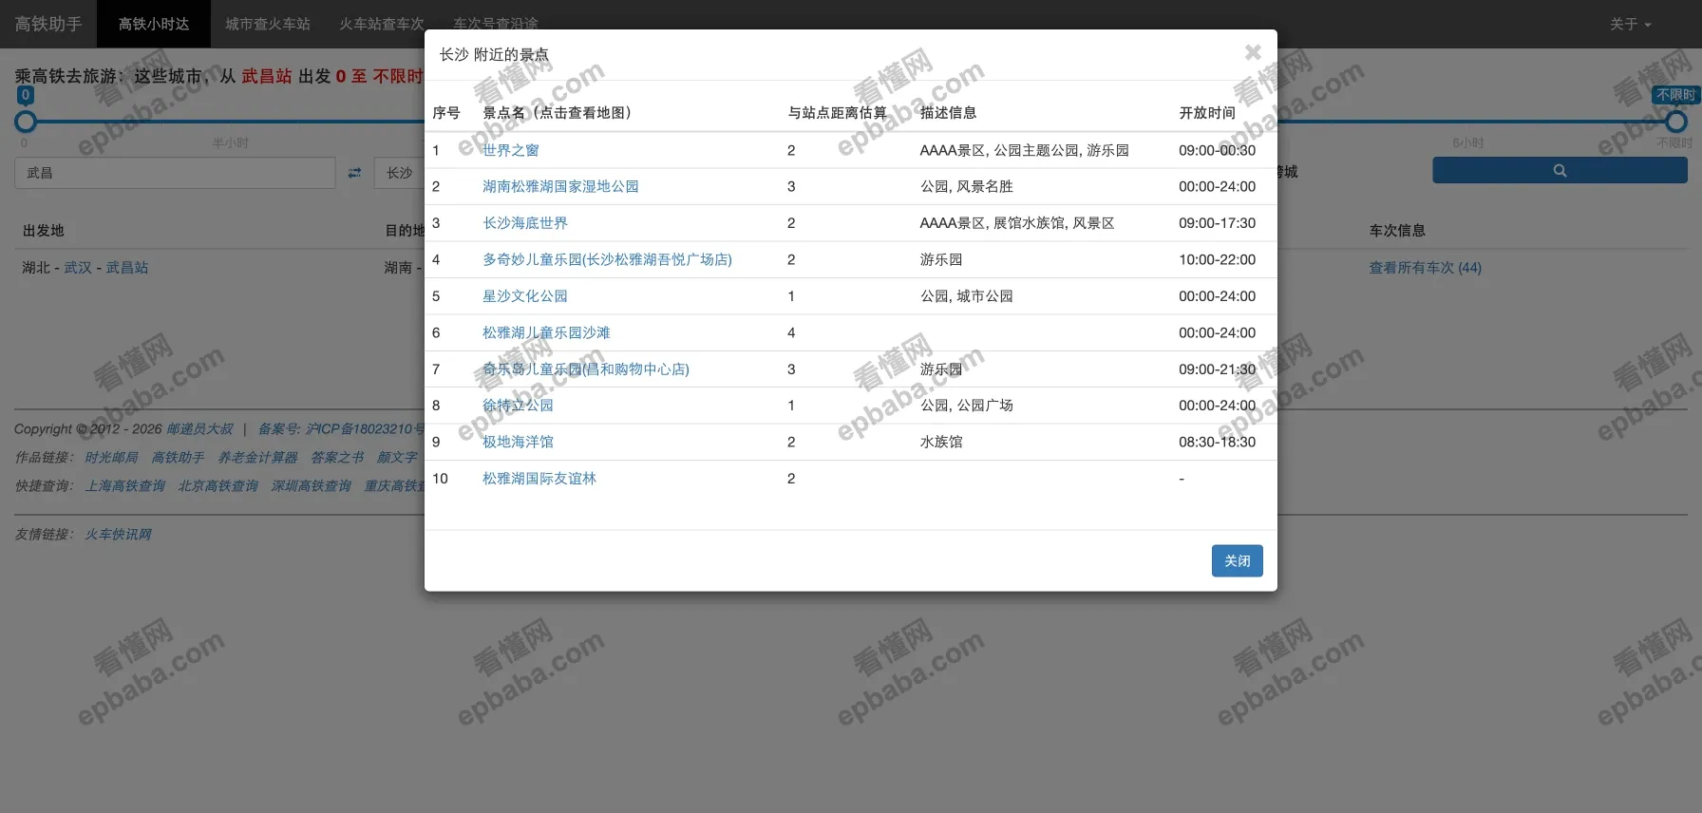Click the 6小时 mark on time slider
Viewport: 1702px width, 813px height.
[1467, 142]
